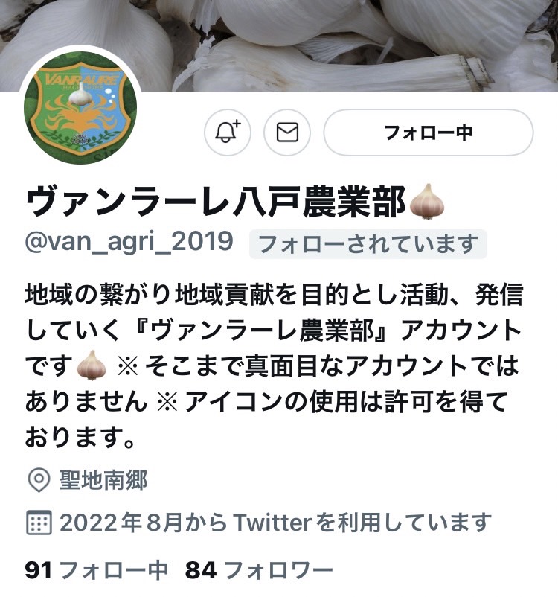The image size is (558, 597).
Task: Click the 聖地南郷 location text
Action: click(x=103, y=480)
